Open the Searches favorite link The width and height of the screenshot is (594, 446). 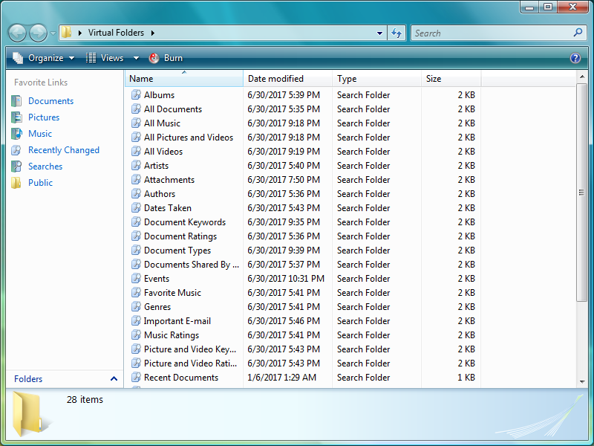coord(45,166)
